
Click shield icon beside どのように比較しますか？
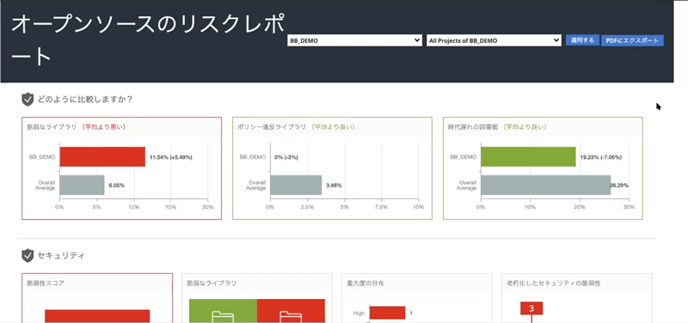[x=28, y=100]
